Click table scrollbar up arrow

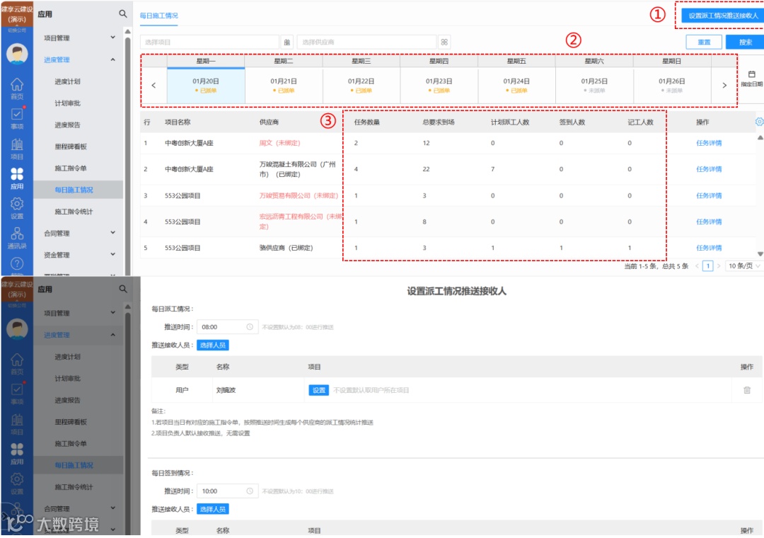point(760,137)
